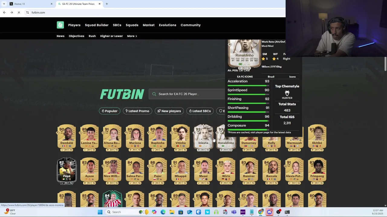
Task: Open Google Chrome from the taskbar
Action: point(261,212)
